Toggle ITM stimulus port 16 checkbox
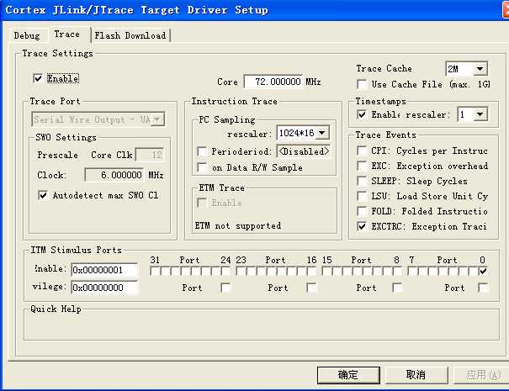This screenshot has width=509, height=391. click(x=311, y=271)
